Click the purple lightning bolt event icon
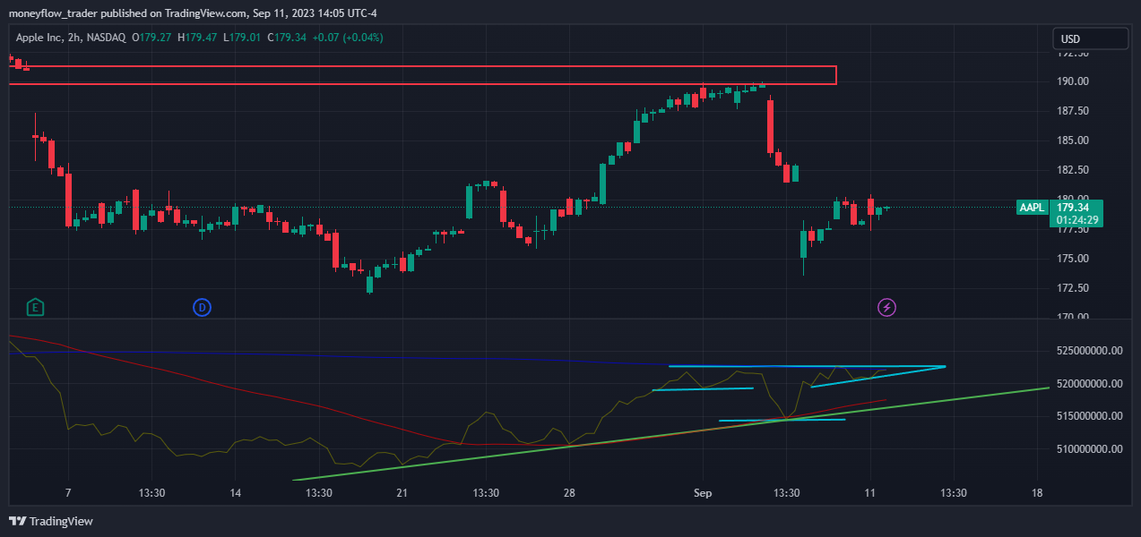Viewport: 1141px width, 537px height. [x=886, y=308]
